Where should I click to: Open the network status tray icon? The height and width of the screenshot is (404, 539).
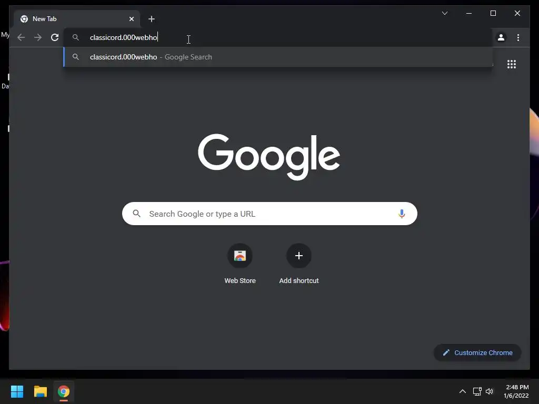[x=477, y=391]
